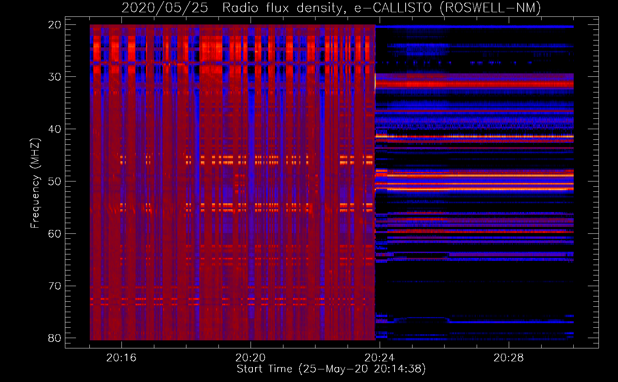This screenshot has height=382, width=618.
Task: Click the 60 MHz frequency tick label
Action: pos(55,234)
